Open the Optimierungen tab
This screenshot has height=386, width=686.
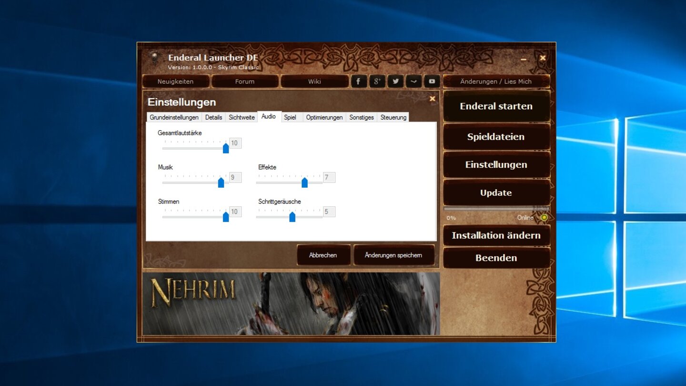(x=324, y=117)
